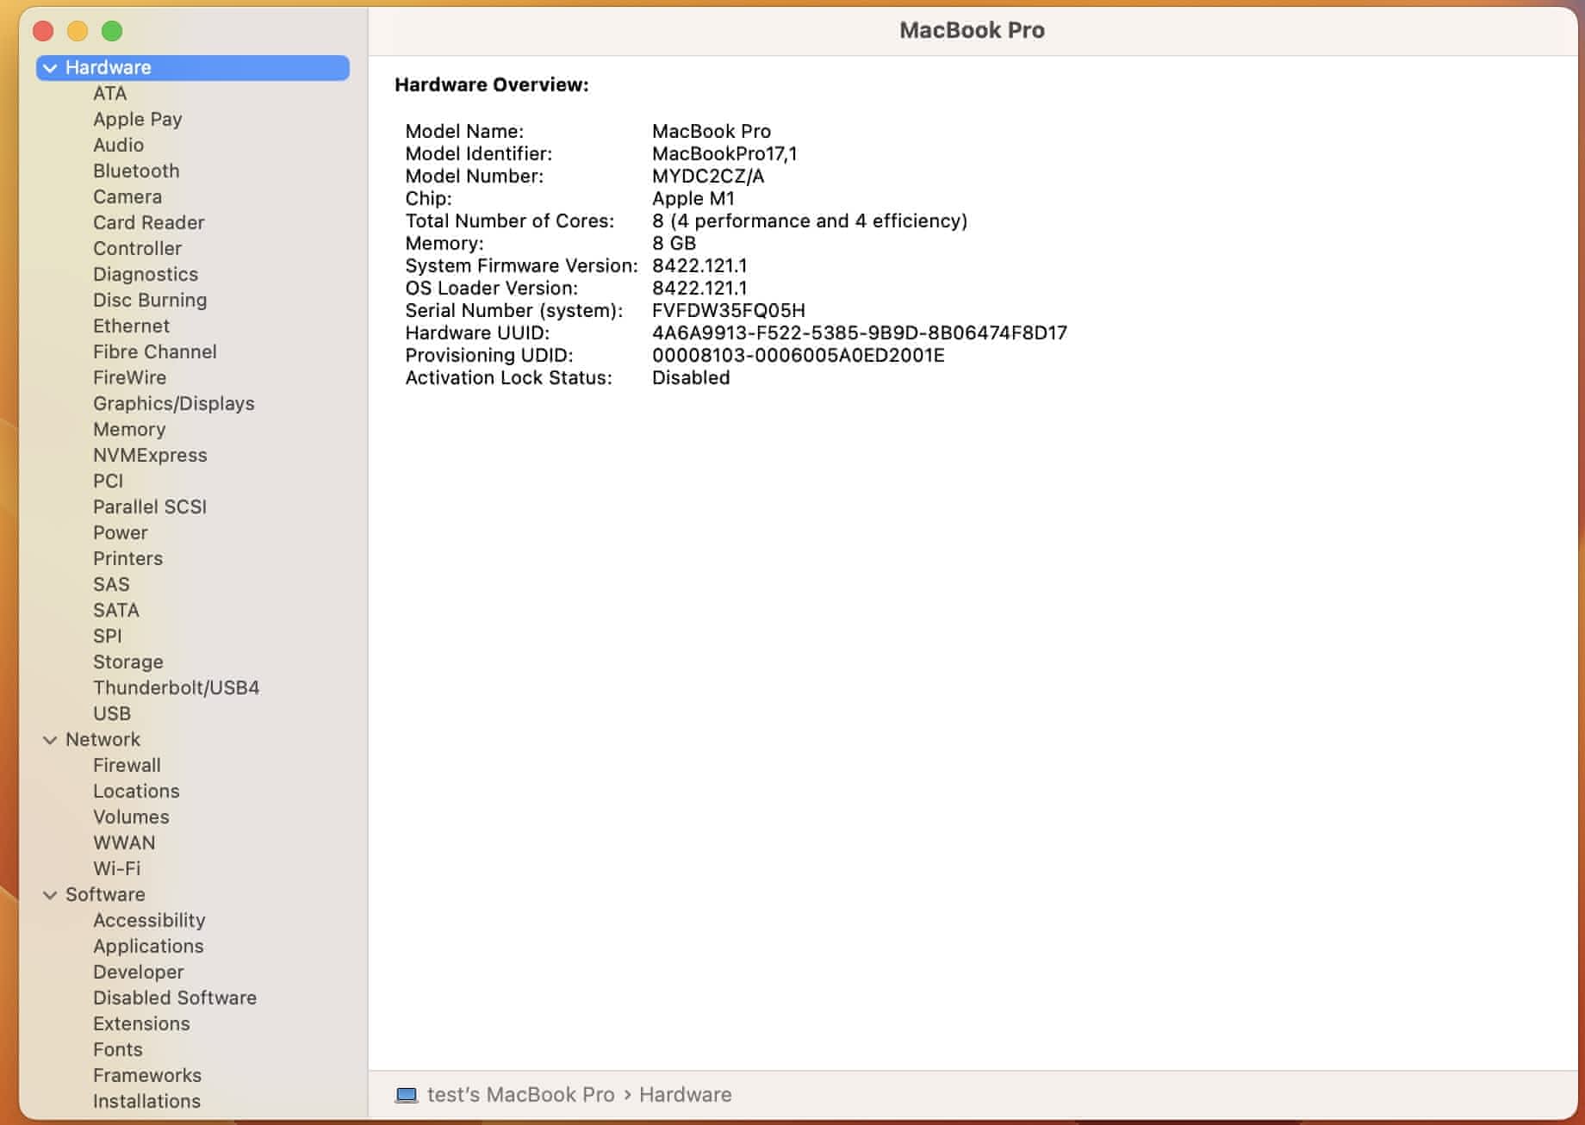Collapse the Software section chevron
The height and width of the screenshot is (1125, 1585).
tap(50, 895)
